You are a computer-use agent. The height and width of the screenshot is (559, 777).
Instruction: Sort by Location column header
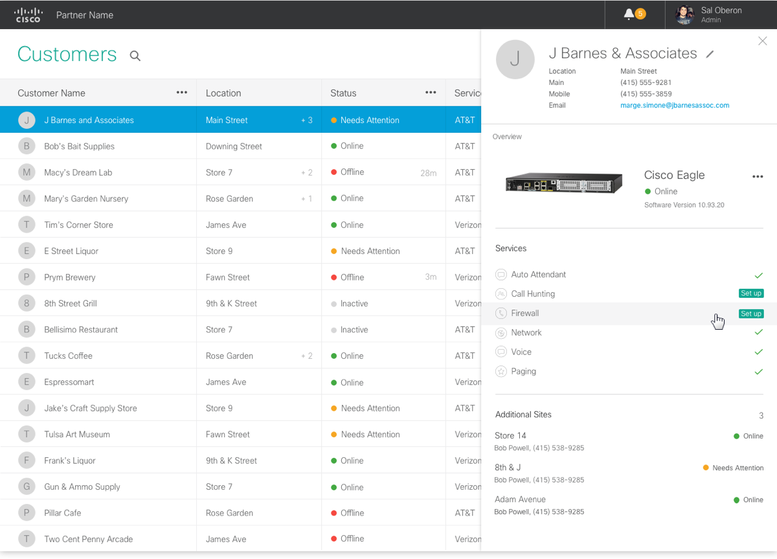click(x=223, y=93)
